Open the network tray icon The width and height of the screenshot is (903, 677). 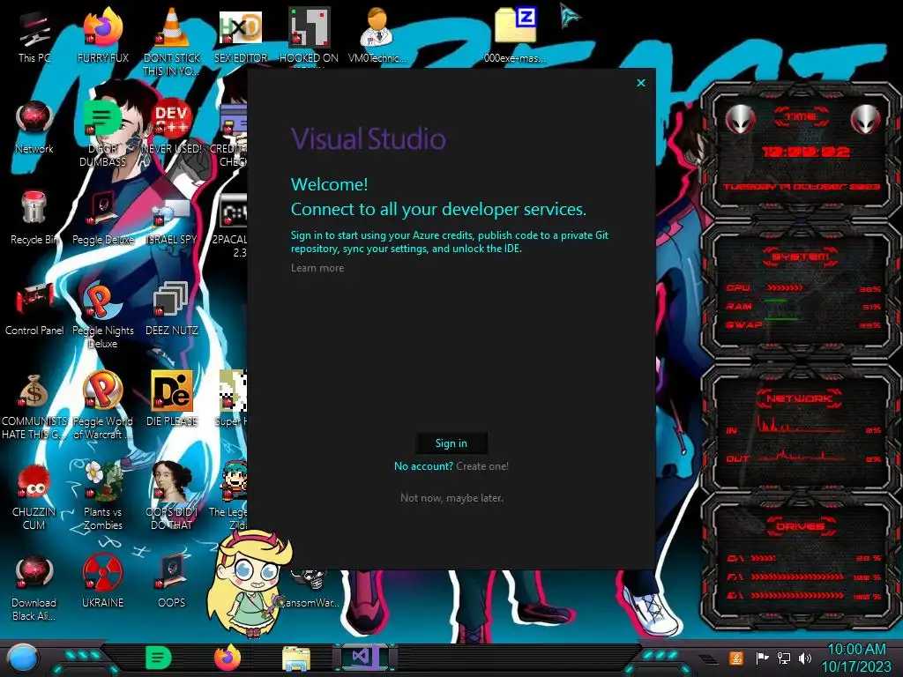(784, 658)
